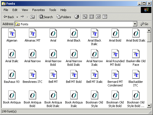Open the Favorites menu

coord(39,10)
